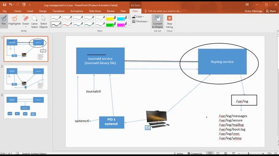Open the Transitions tab

pos(58,11)
